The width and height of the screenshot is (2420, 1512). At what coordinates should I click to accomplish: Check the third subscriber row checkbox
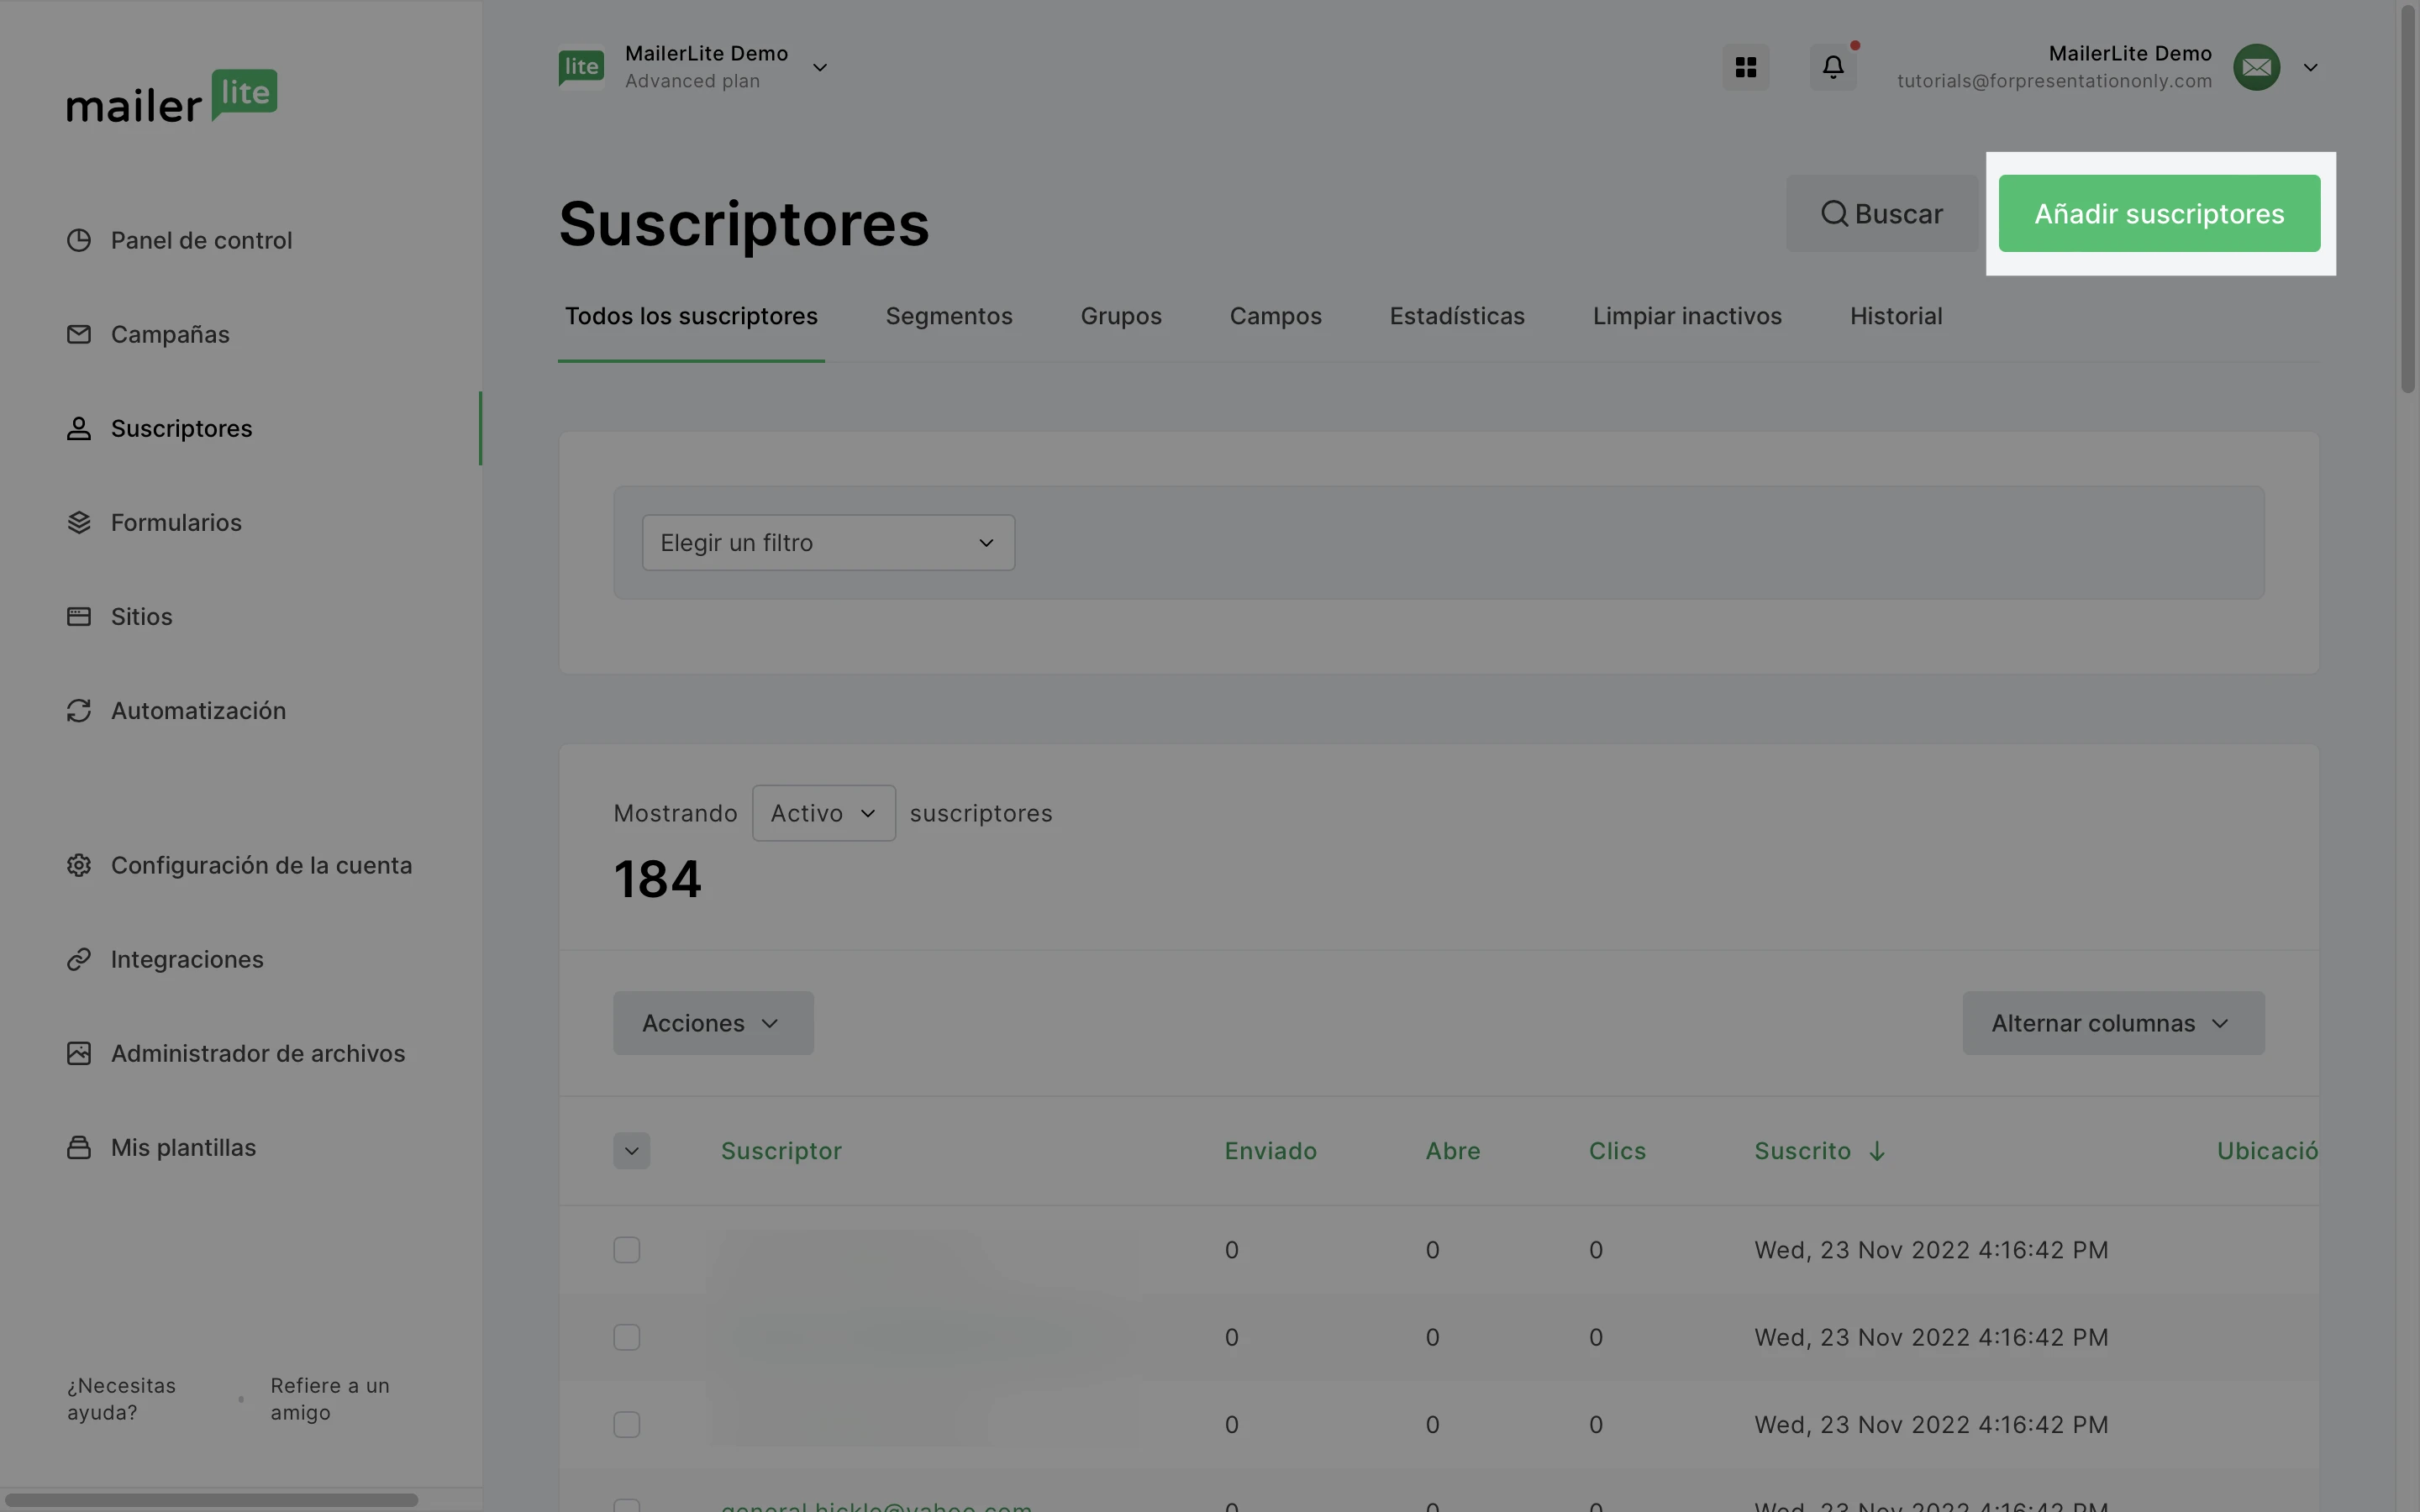pos(626,1424)
